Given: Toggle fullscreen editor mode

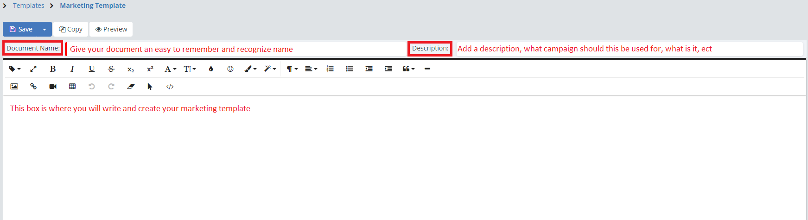Looking at the screenshot, I should pyautogui.click(x=33, y=69).
